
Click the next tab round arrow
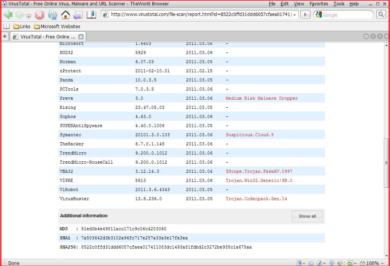[x=380, y=36]
